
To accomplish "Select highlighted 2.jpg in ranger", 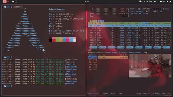I will (113, 57).
